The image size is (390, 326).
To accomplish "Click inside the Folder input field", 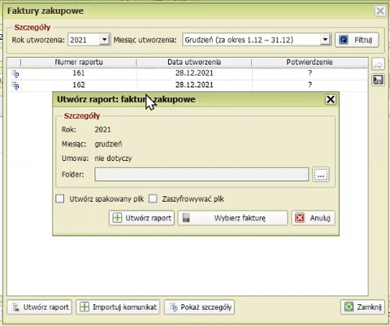I will point(201,174).
